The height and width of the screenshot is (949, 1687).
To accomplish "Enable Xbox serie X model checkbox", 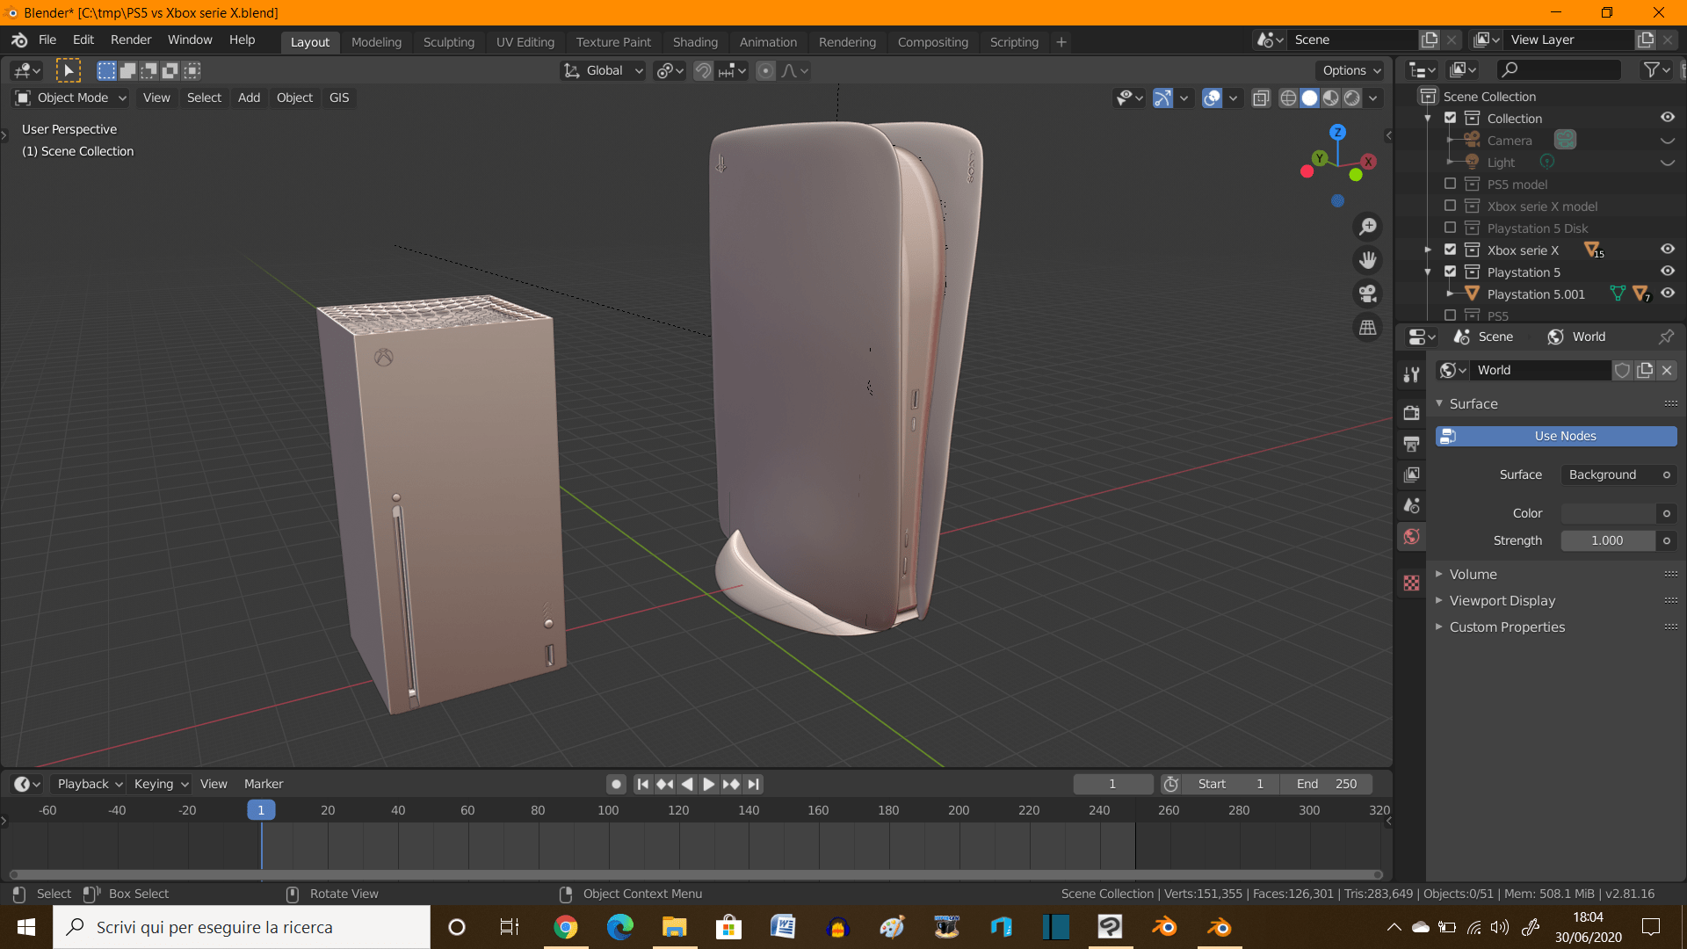I will click(1450, 206).
